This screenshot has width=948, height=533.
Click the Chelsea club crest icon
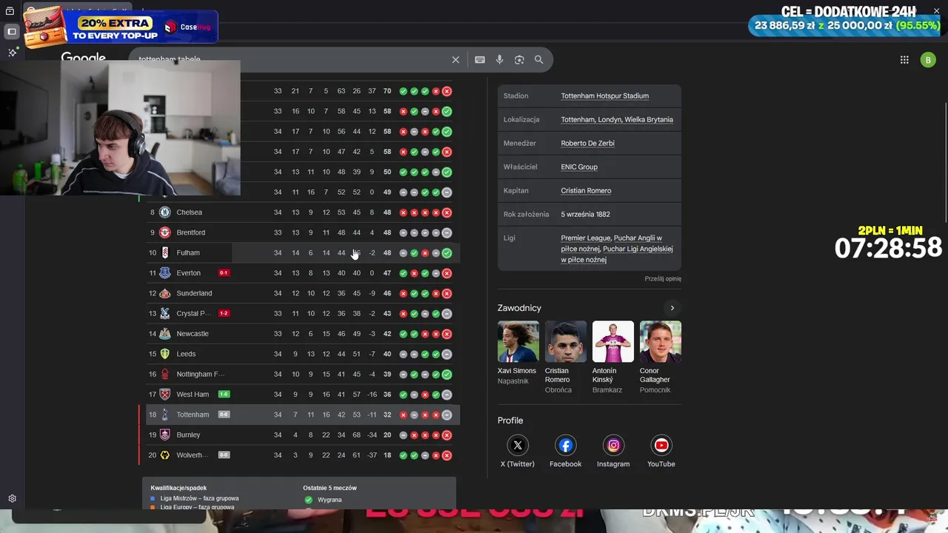pyautogui.click(x=165, y=212)
